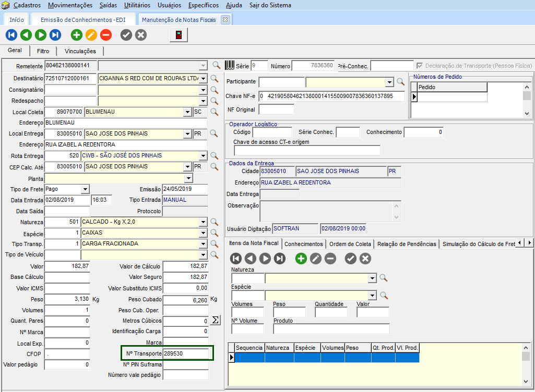Screen dimensions: 535x392
Task: Click the sigma sum button
Action: coord(215,320)
